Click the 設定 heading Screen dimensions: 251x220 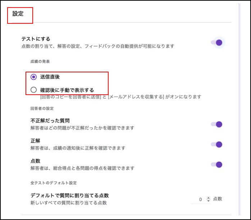point(18,14)
